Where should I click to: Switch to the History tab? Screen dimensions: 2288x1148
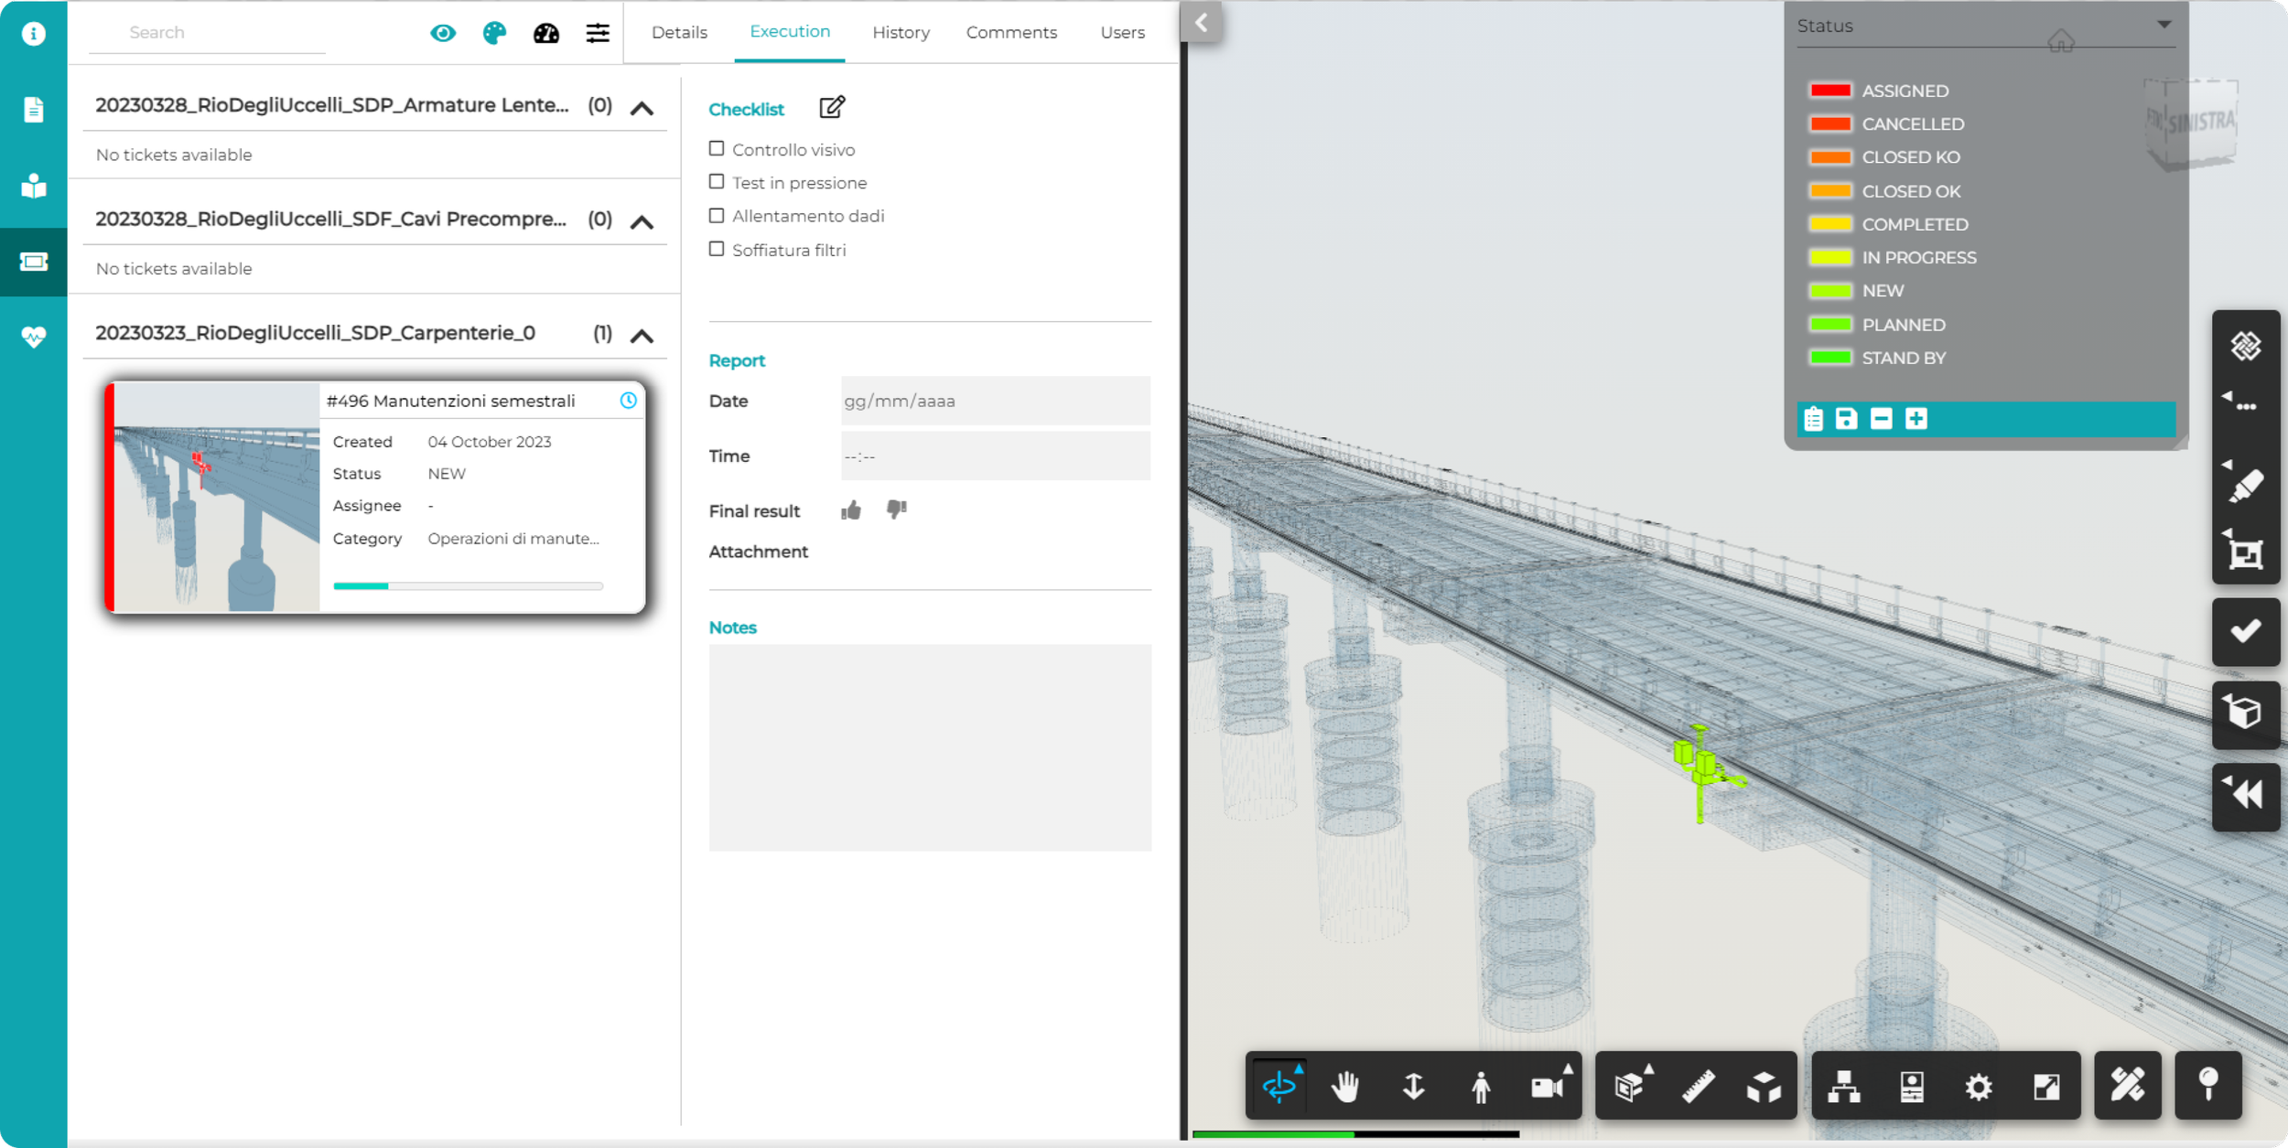click(901, 33)
